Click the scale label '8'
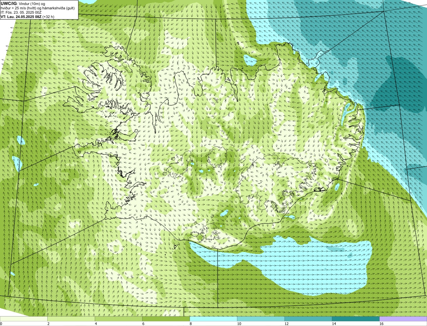Image resolution: width=427 pixels, height=326 pixels. coord(190,324)
